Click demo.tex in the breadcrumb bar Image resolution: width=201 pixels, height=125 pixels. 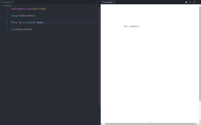coord(8,6)
